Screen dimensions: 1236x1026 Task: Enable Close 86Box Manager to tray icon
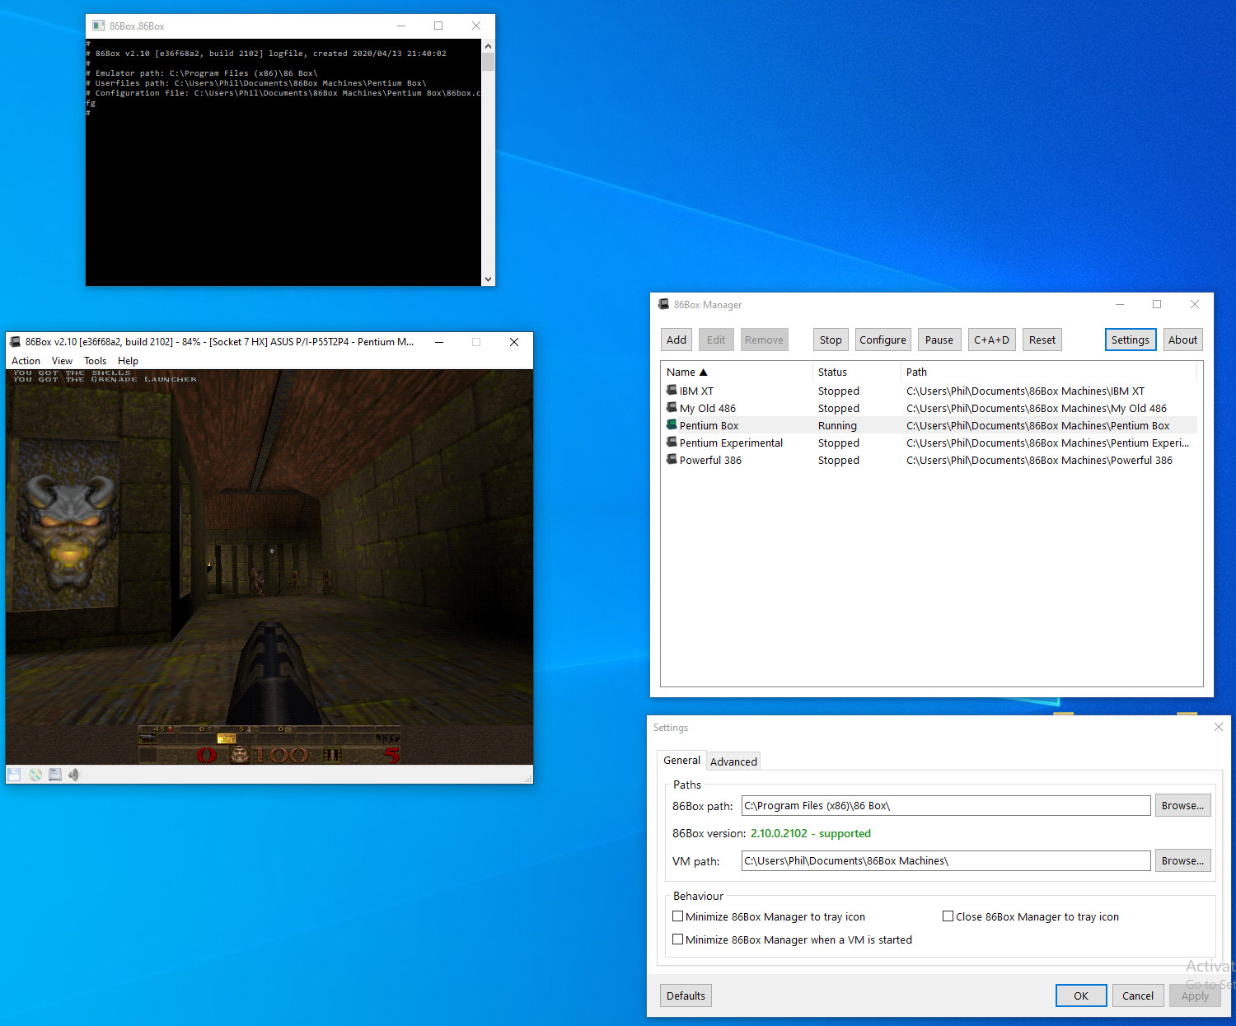(948, 916)
